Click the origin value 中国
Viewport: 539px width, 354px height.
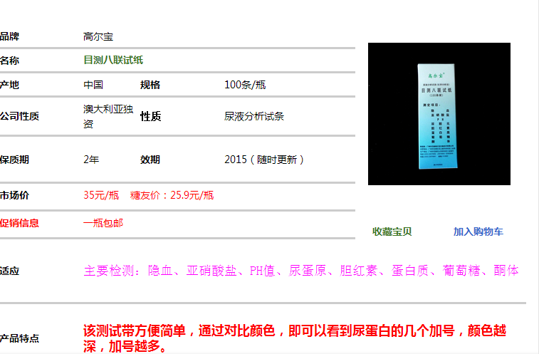click(x=93, y=85)
